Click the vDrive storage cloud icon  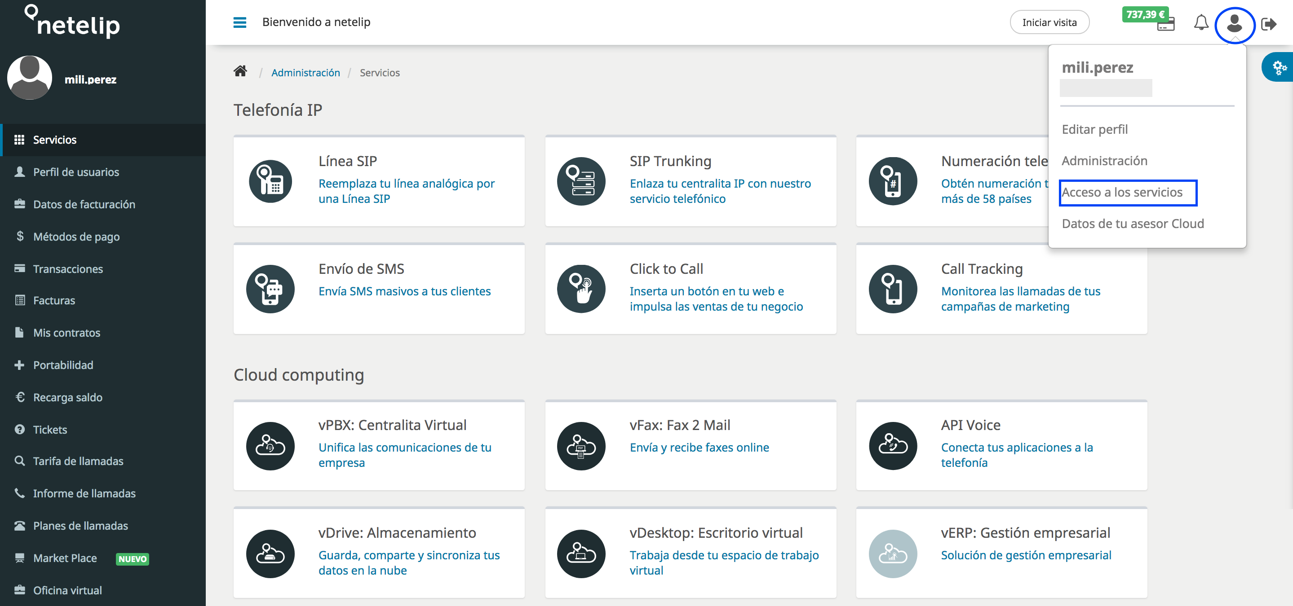tap(270, 554)
